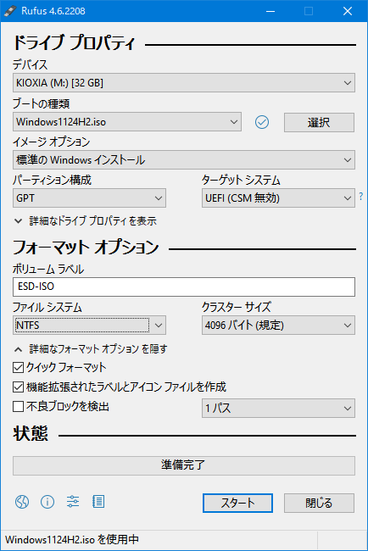
Task: Uncheck 機能拡張されたラベルとアイコン ファイルを作成
Action: (x=18, y=387)
